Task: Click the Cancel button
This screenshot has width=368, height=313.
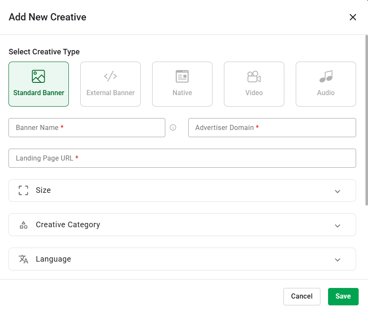Action: pyautogui.click(x=302, y=296)
